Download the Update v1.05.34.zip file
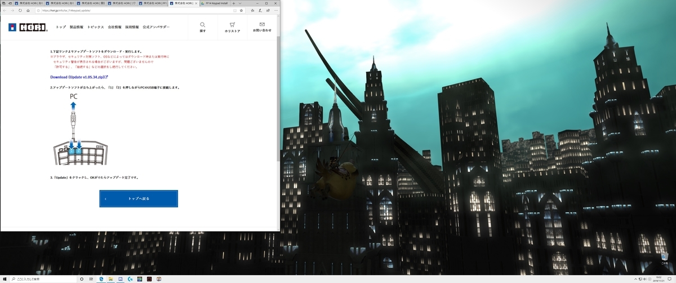Screen dimensions: 676x283 79,77
